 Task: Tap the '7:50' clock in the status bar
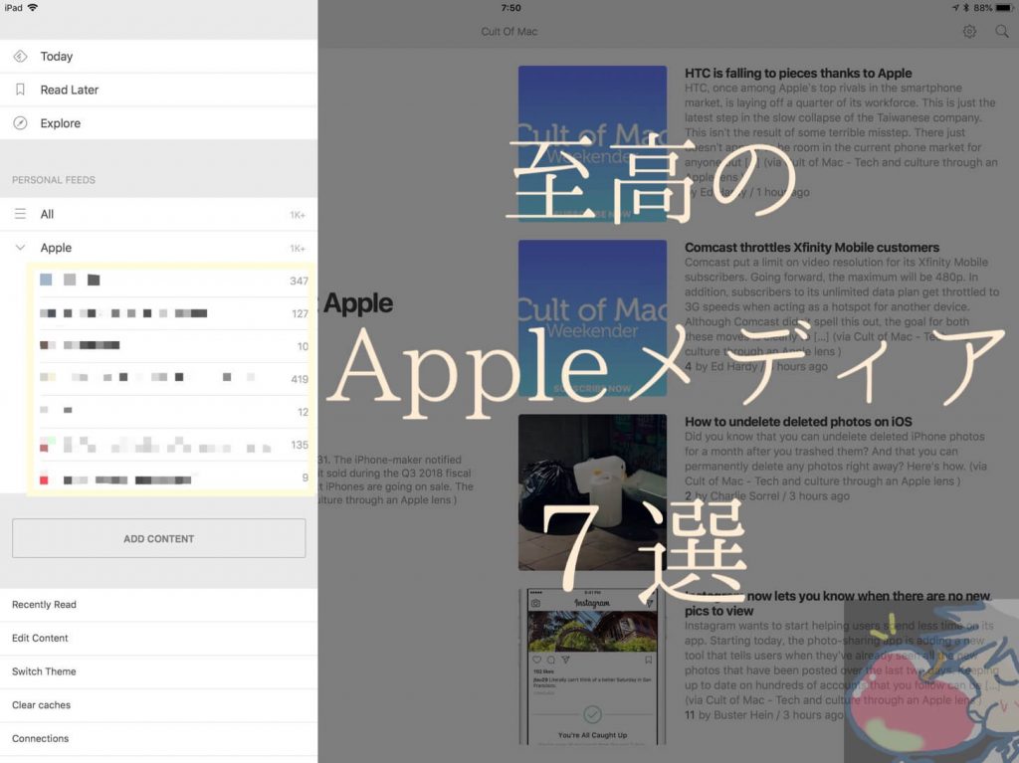(510, 8)
